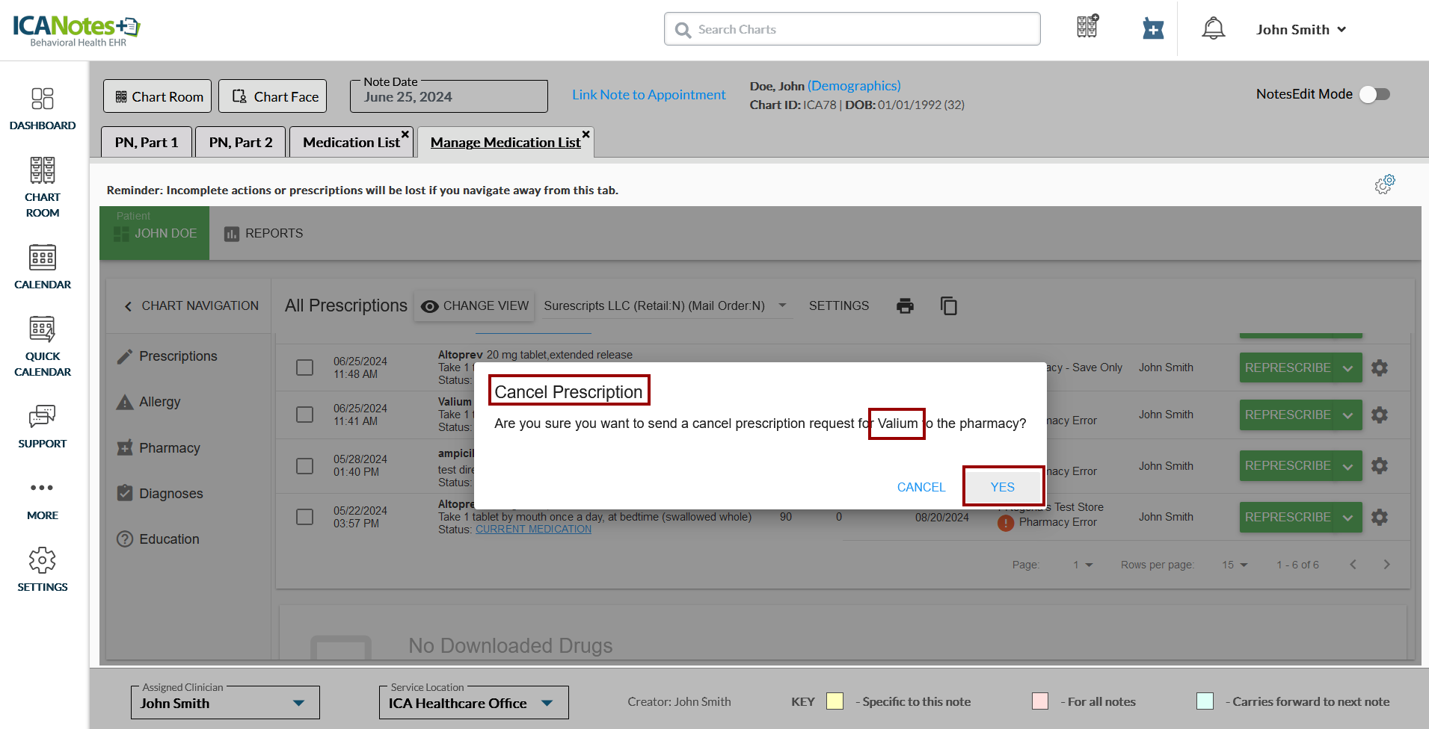Click the pharmacy icon in top header

click(x=1153, y=29)
